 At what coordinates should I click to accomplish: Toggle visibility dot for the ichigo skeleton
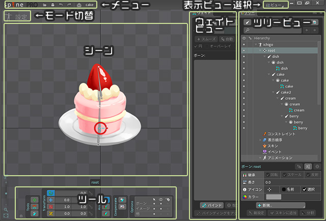(x=244, y=44)
